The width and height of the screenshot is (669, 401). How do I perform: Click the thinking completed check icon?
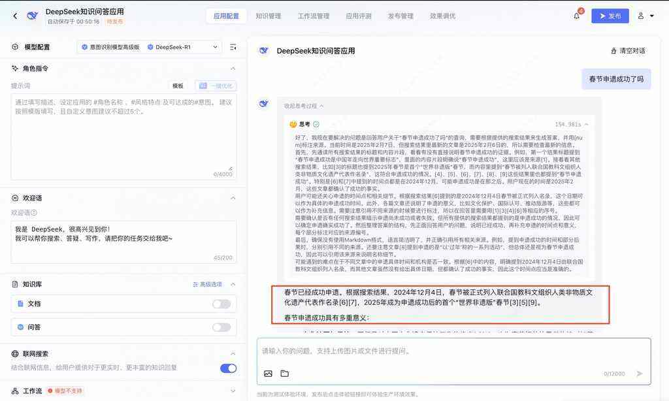316,124
